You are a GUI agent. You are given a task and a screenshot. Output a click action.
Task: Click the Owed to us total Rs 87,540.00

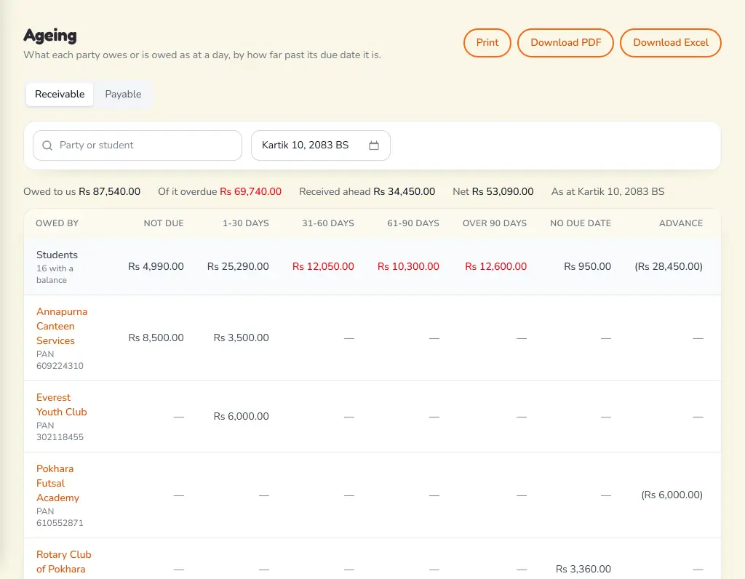click(109, 191)
